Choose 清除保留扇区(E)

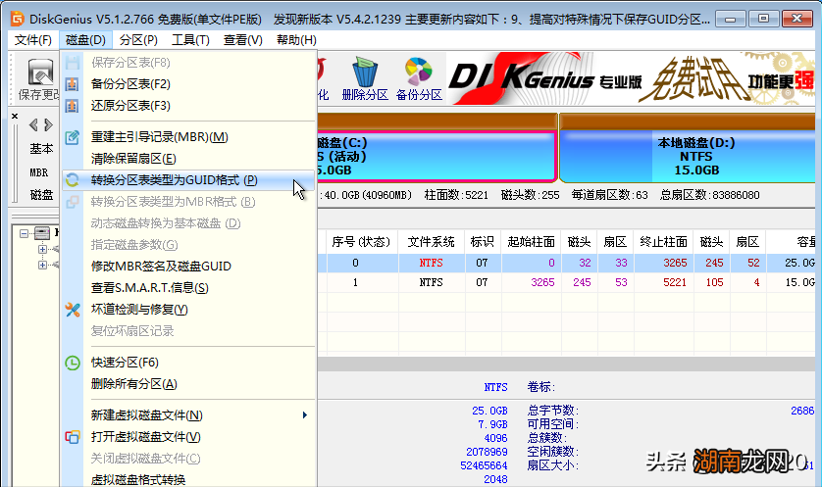[x=188, y=159]
